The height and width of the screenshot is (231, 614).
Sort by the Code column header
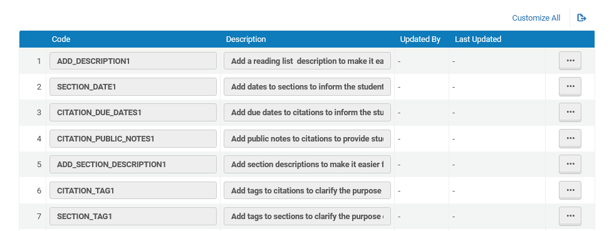[61, 39]
